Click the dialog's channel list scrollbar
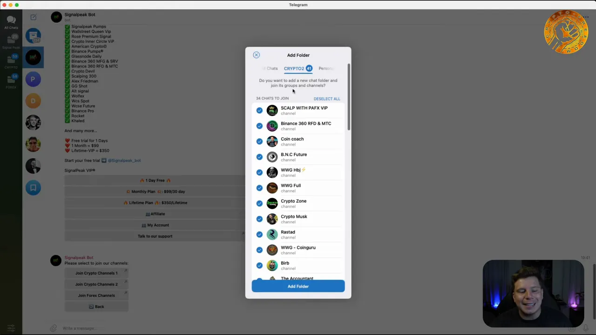 [348, 97]
